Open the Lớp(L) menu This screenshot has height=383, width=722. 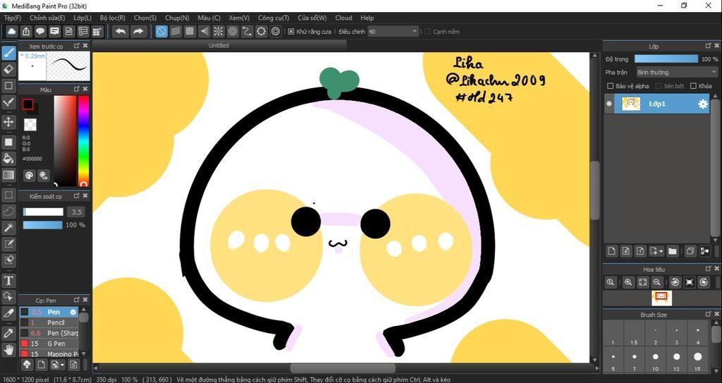pos(82,18)
